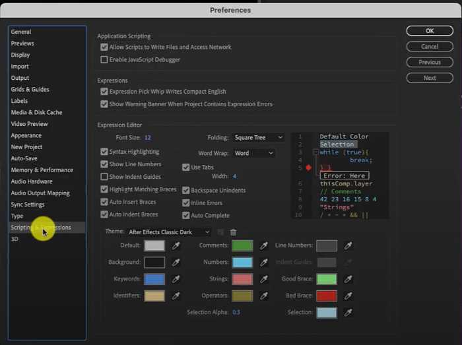
Task: Click the Good Brace green swatch
Action: click(327, 279)
